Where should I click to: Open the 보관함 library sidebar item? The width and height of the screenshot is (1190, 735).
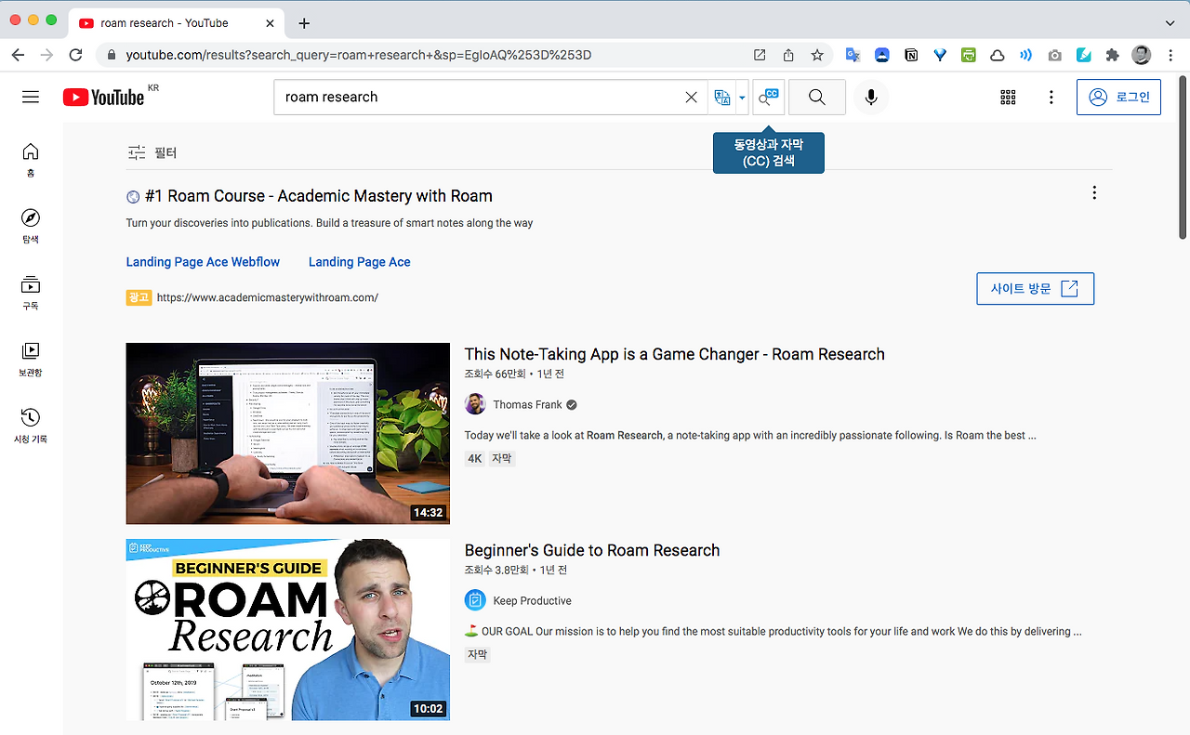[31, 359]
